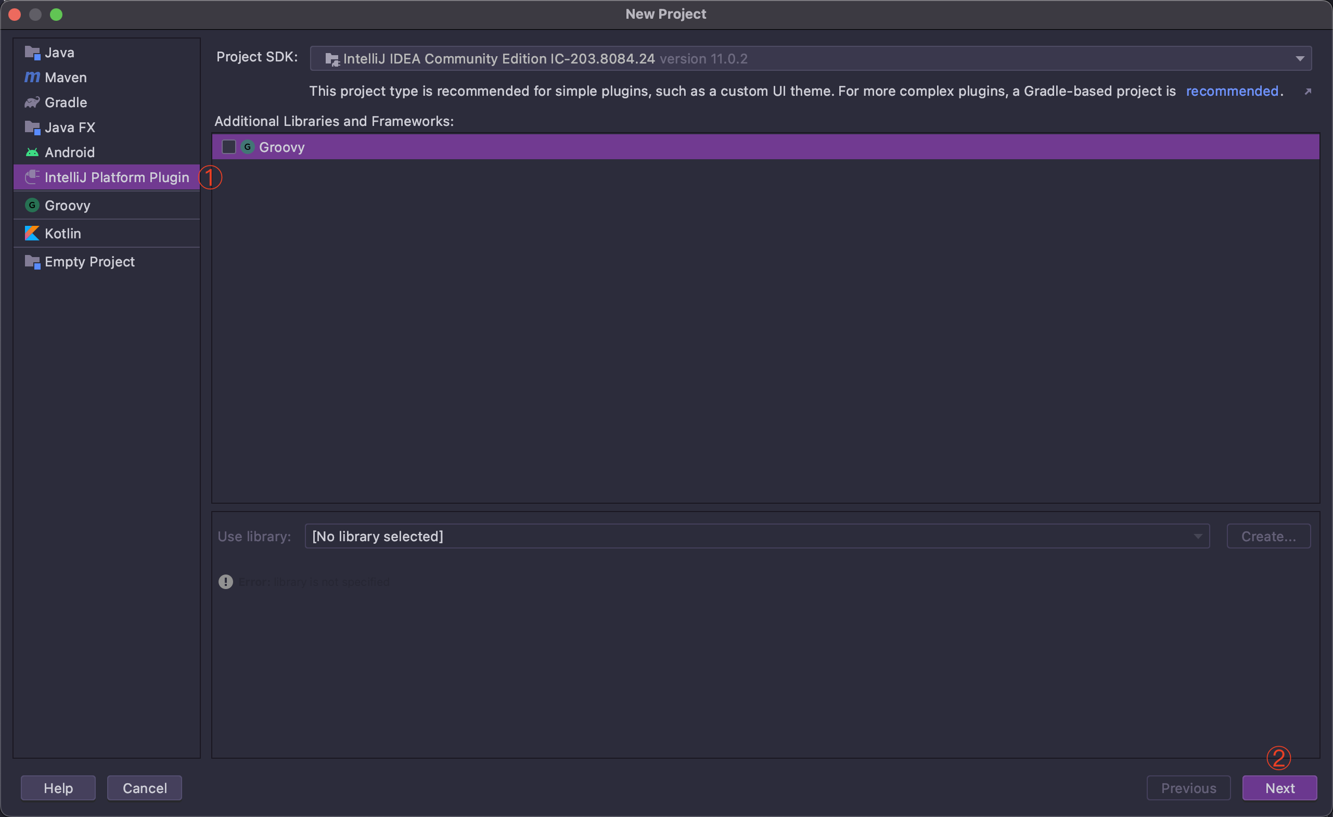Screen dimensions: 1333x817
Task: Select the Java project type
Action: [107, 53]
